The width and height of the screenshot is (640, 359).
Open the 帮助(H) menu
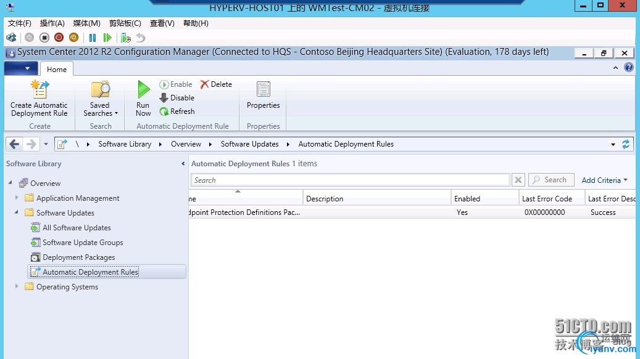coord(196,23)
